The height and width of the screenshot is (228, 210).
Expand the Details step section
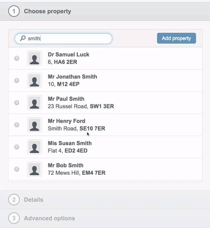pos(105,199)
